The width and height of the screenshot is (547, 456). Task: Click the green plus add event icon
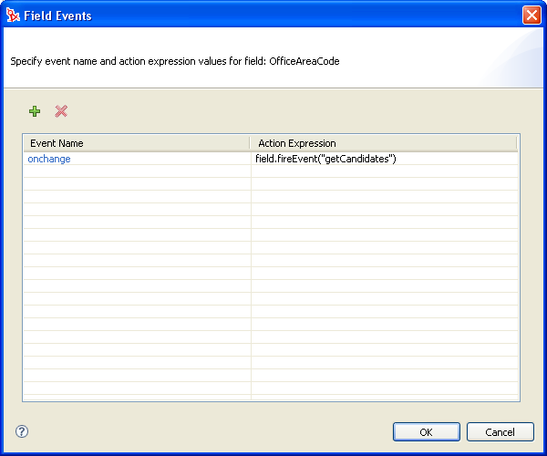coord(35,111)
